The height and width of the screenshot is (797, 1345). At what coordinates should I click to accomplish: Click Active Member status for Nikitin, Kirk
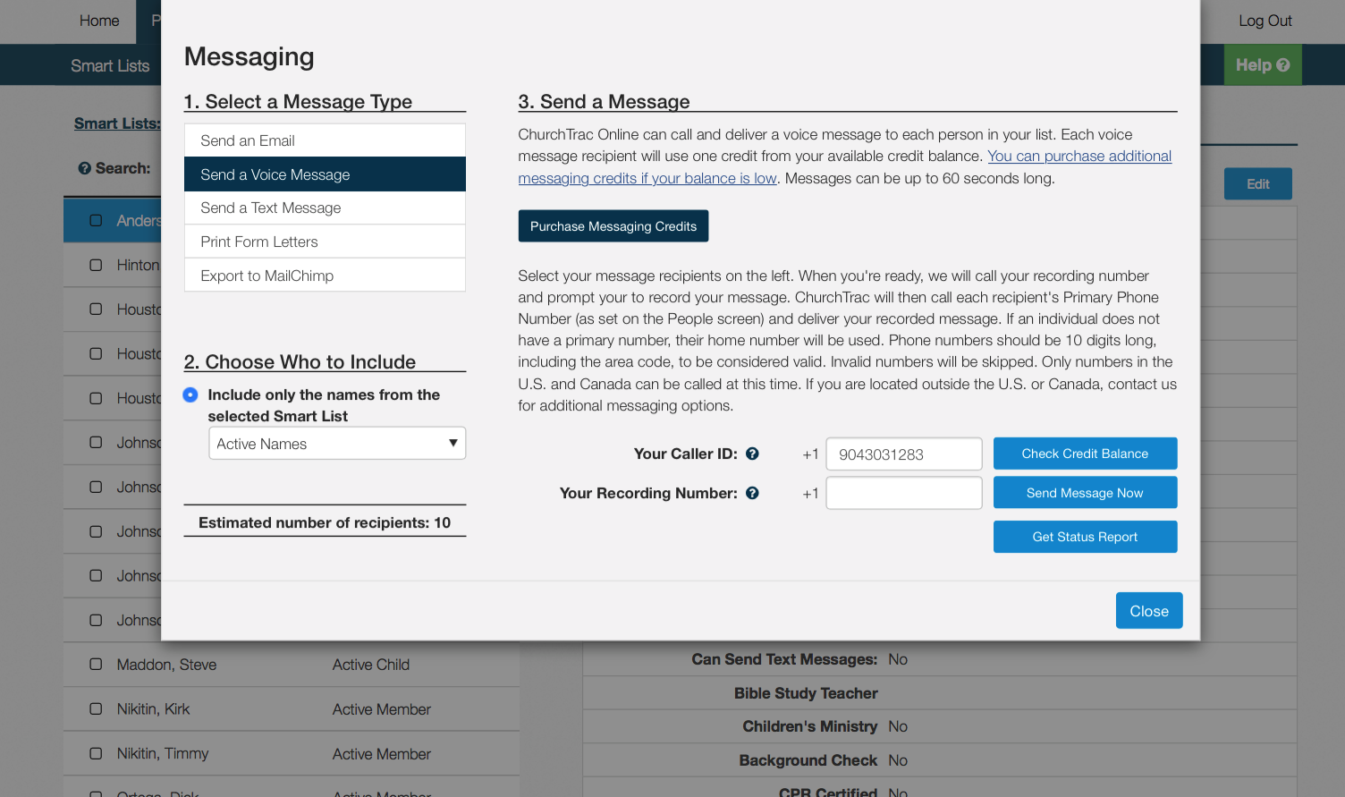point(382,709)
